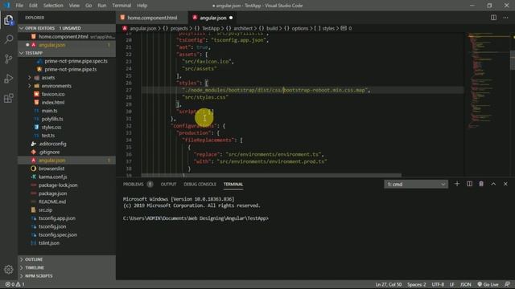Open the File menu
Image resolution: width=515 pixels, height=289 pixels.
click(x=19, y=6)
